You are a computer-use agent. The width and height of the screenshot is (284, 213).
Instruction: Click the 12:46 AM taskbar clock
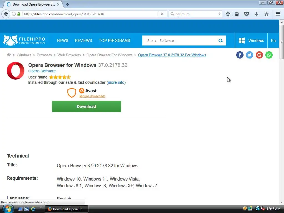(273, 209)
